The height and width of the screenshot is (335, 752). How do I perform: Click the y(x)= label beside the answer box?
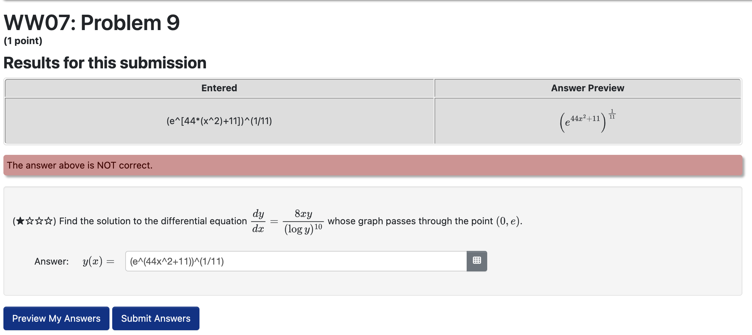click(x=97, y=260)
